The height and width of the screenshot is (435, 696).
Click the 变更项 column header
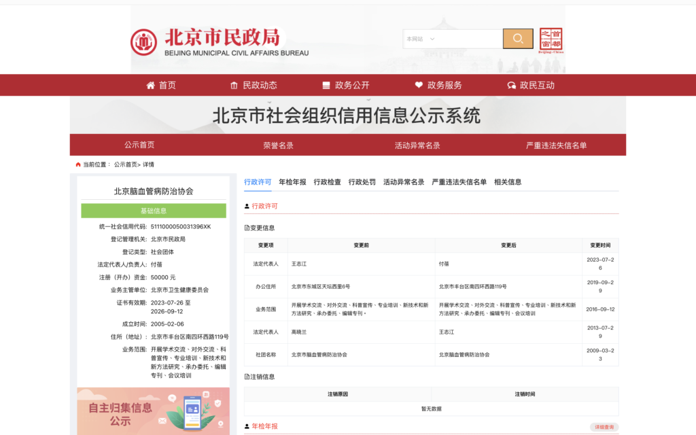coord(266,245)
